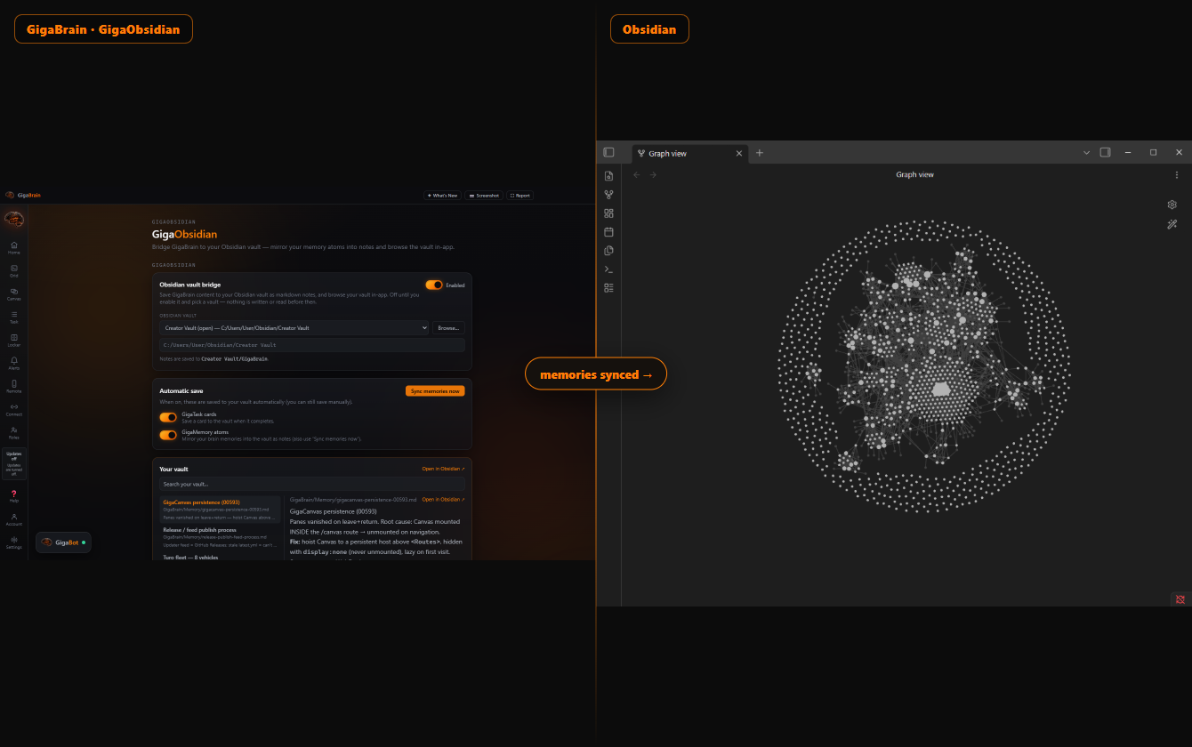The image size is (1192, 747).
Task: Open Connect in GigaBrain sidebar
Action: (x=13, y=409)
